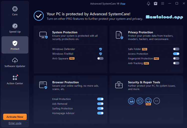Go to Software Updater tab label
The height and width of the screenshot is (128, 187).
15,66
